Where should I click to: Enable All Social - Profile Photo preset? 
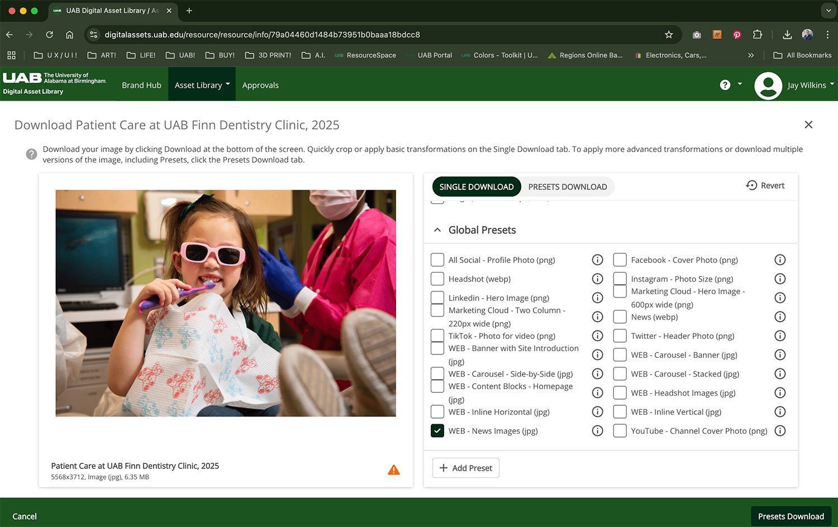(x=437, y=260)
